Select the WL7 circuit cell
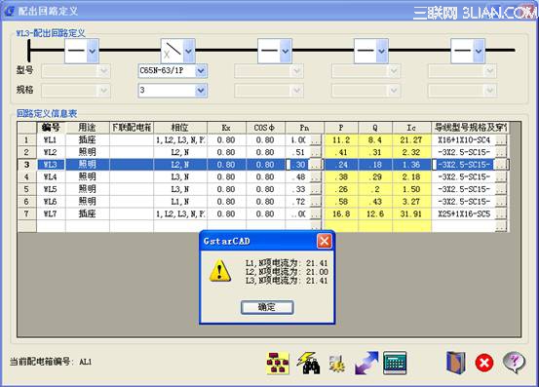539x387 pixels. click(51, 213)
